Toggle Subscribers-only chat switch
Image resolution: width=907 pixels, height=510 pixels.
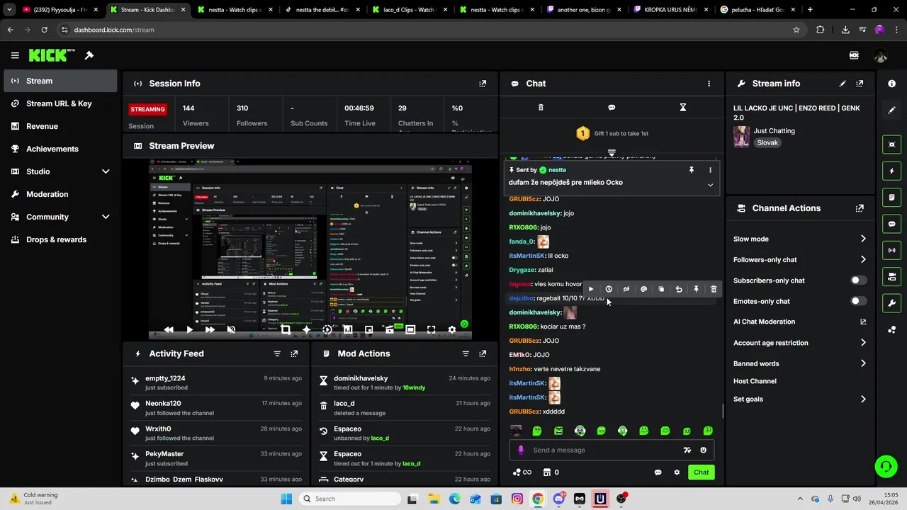point(858,280)
